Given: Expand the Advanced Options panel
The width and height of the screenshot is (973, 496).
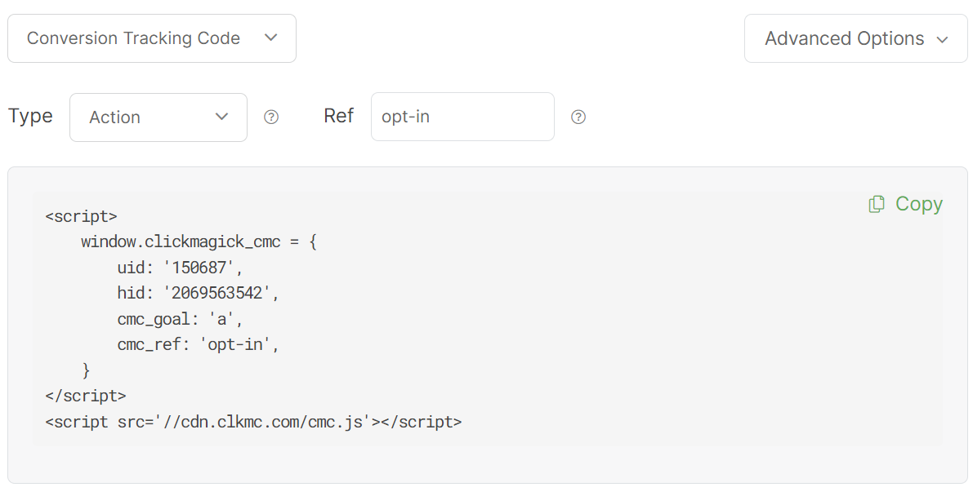Looking at the screenshot, I should click(855, 38).
